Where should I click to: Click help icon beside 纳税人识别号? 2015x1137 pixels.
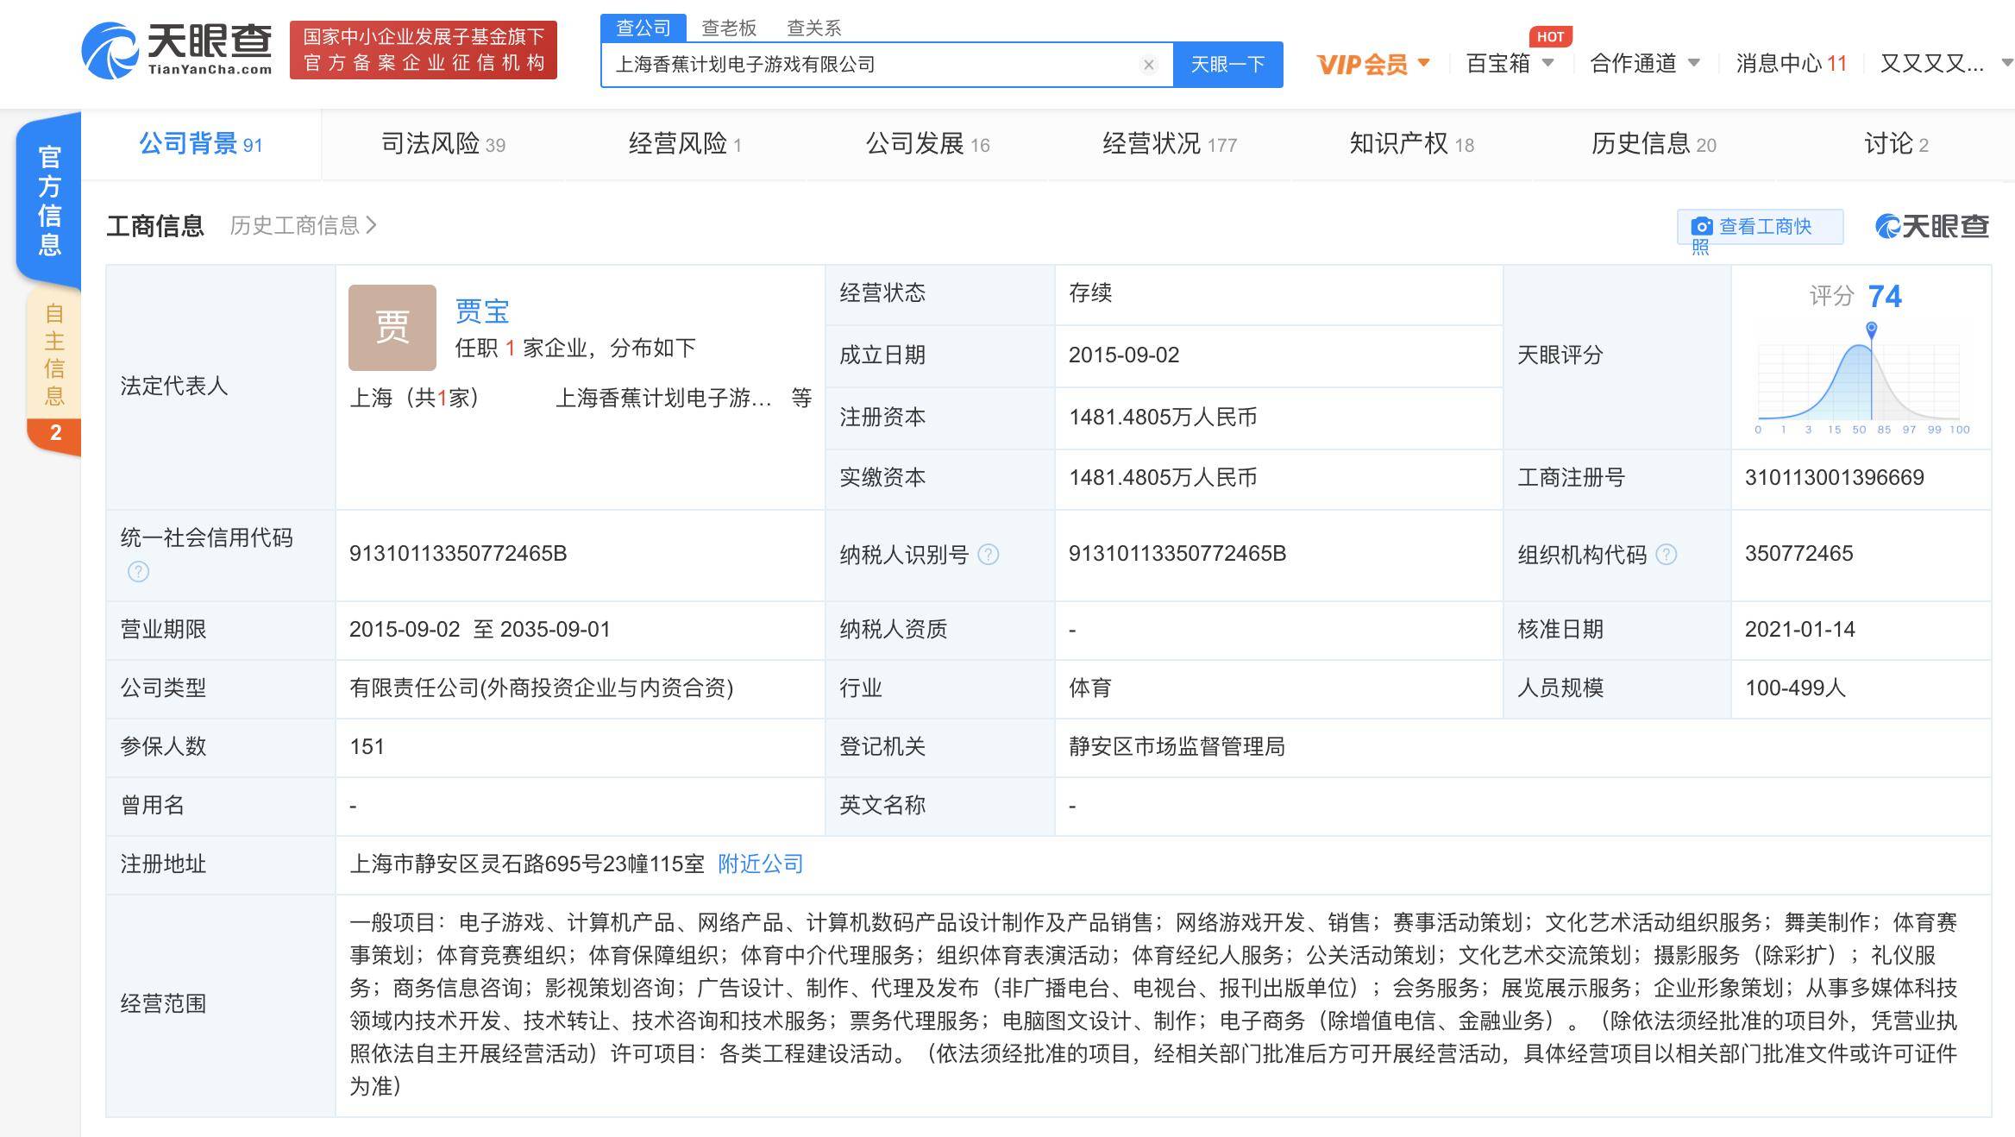pos(989,555)
